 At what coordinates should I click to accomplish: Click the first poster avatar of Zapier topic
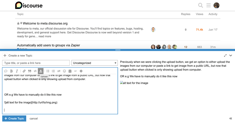(153, 47)
